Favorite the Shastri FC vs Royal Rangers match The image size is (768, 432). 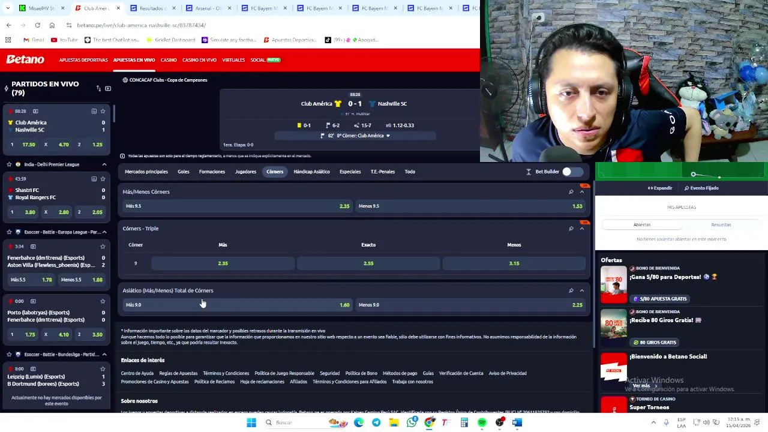coord(103,179)
